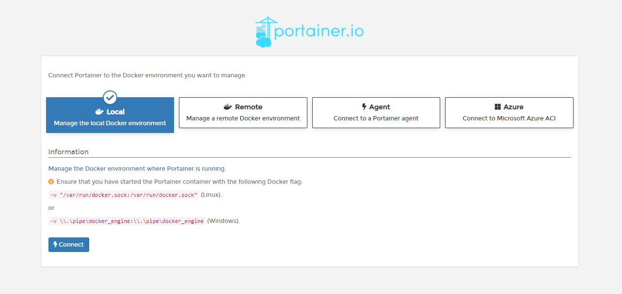Click the Information section heading
Viewport: 622px width, 294px height.
68,151
